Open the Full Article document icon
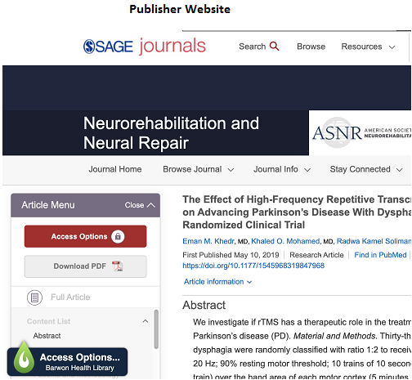 [x=34, y=297]
